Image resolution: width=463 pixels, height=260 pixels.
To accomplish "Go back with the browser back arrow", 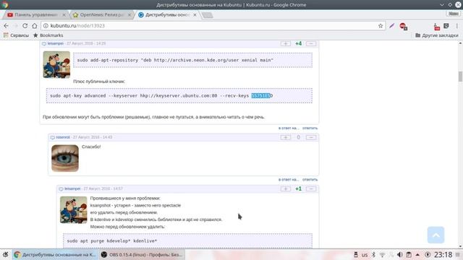I will 7,26.
